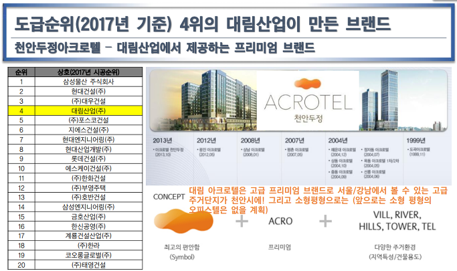Image resolution: width=457 pixels, height=271 pixels.
Task: Click rank number 10 in the table
Action: point(21,169)
